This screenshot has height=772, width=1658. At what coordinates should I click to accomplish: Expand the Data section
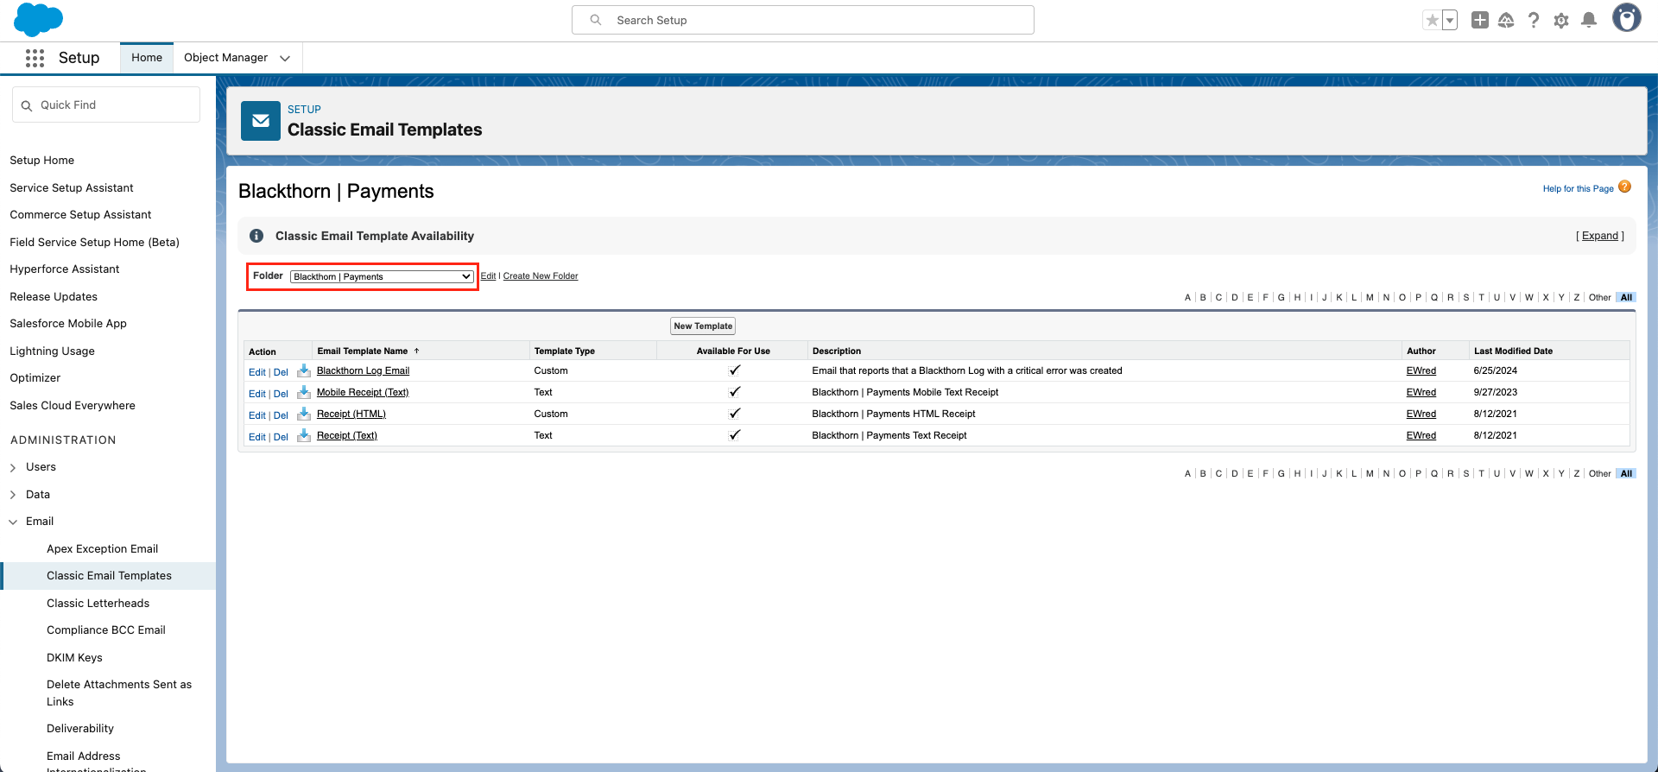point(13,495)
